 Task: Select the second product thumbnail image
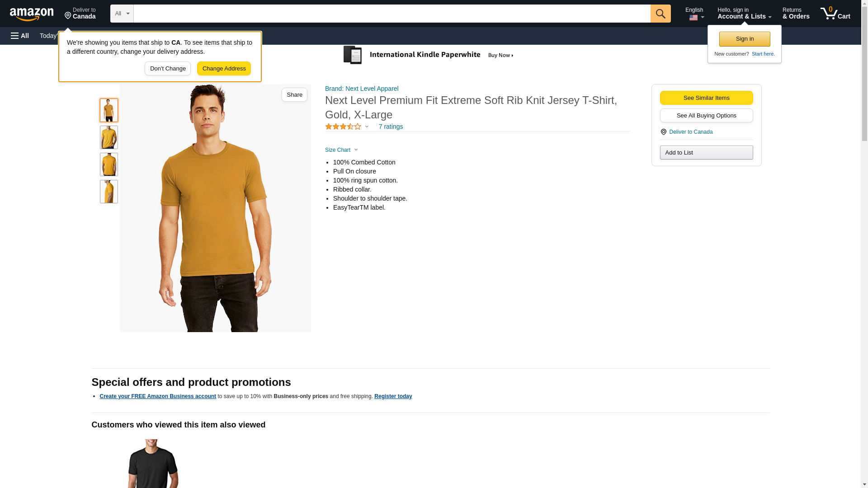click(x=109, y=137)
